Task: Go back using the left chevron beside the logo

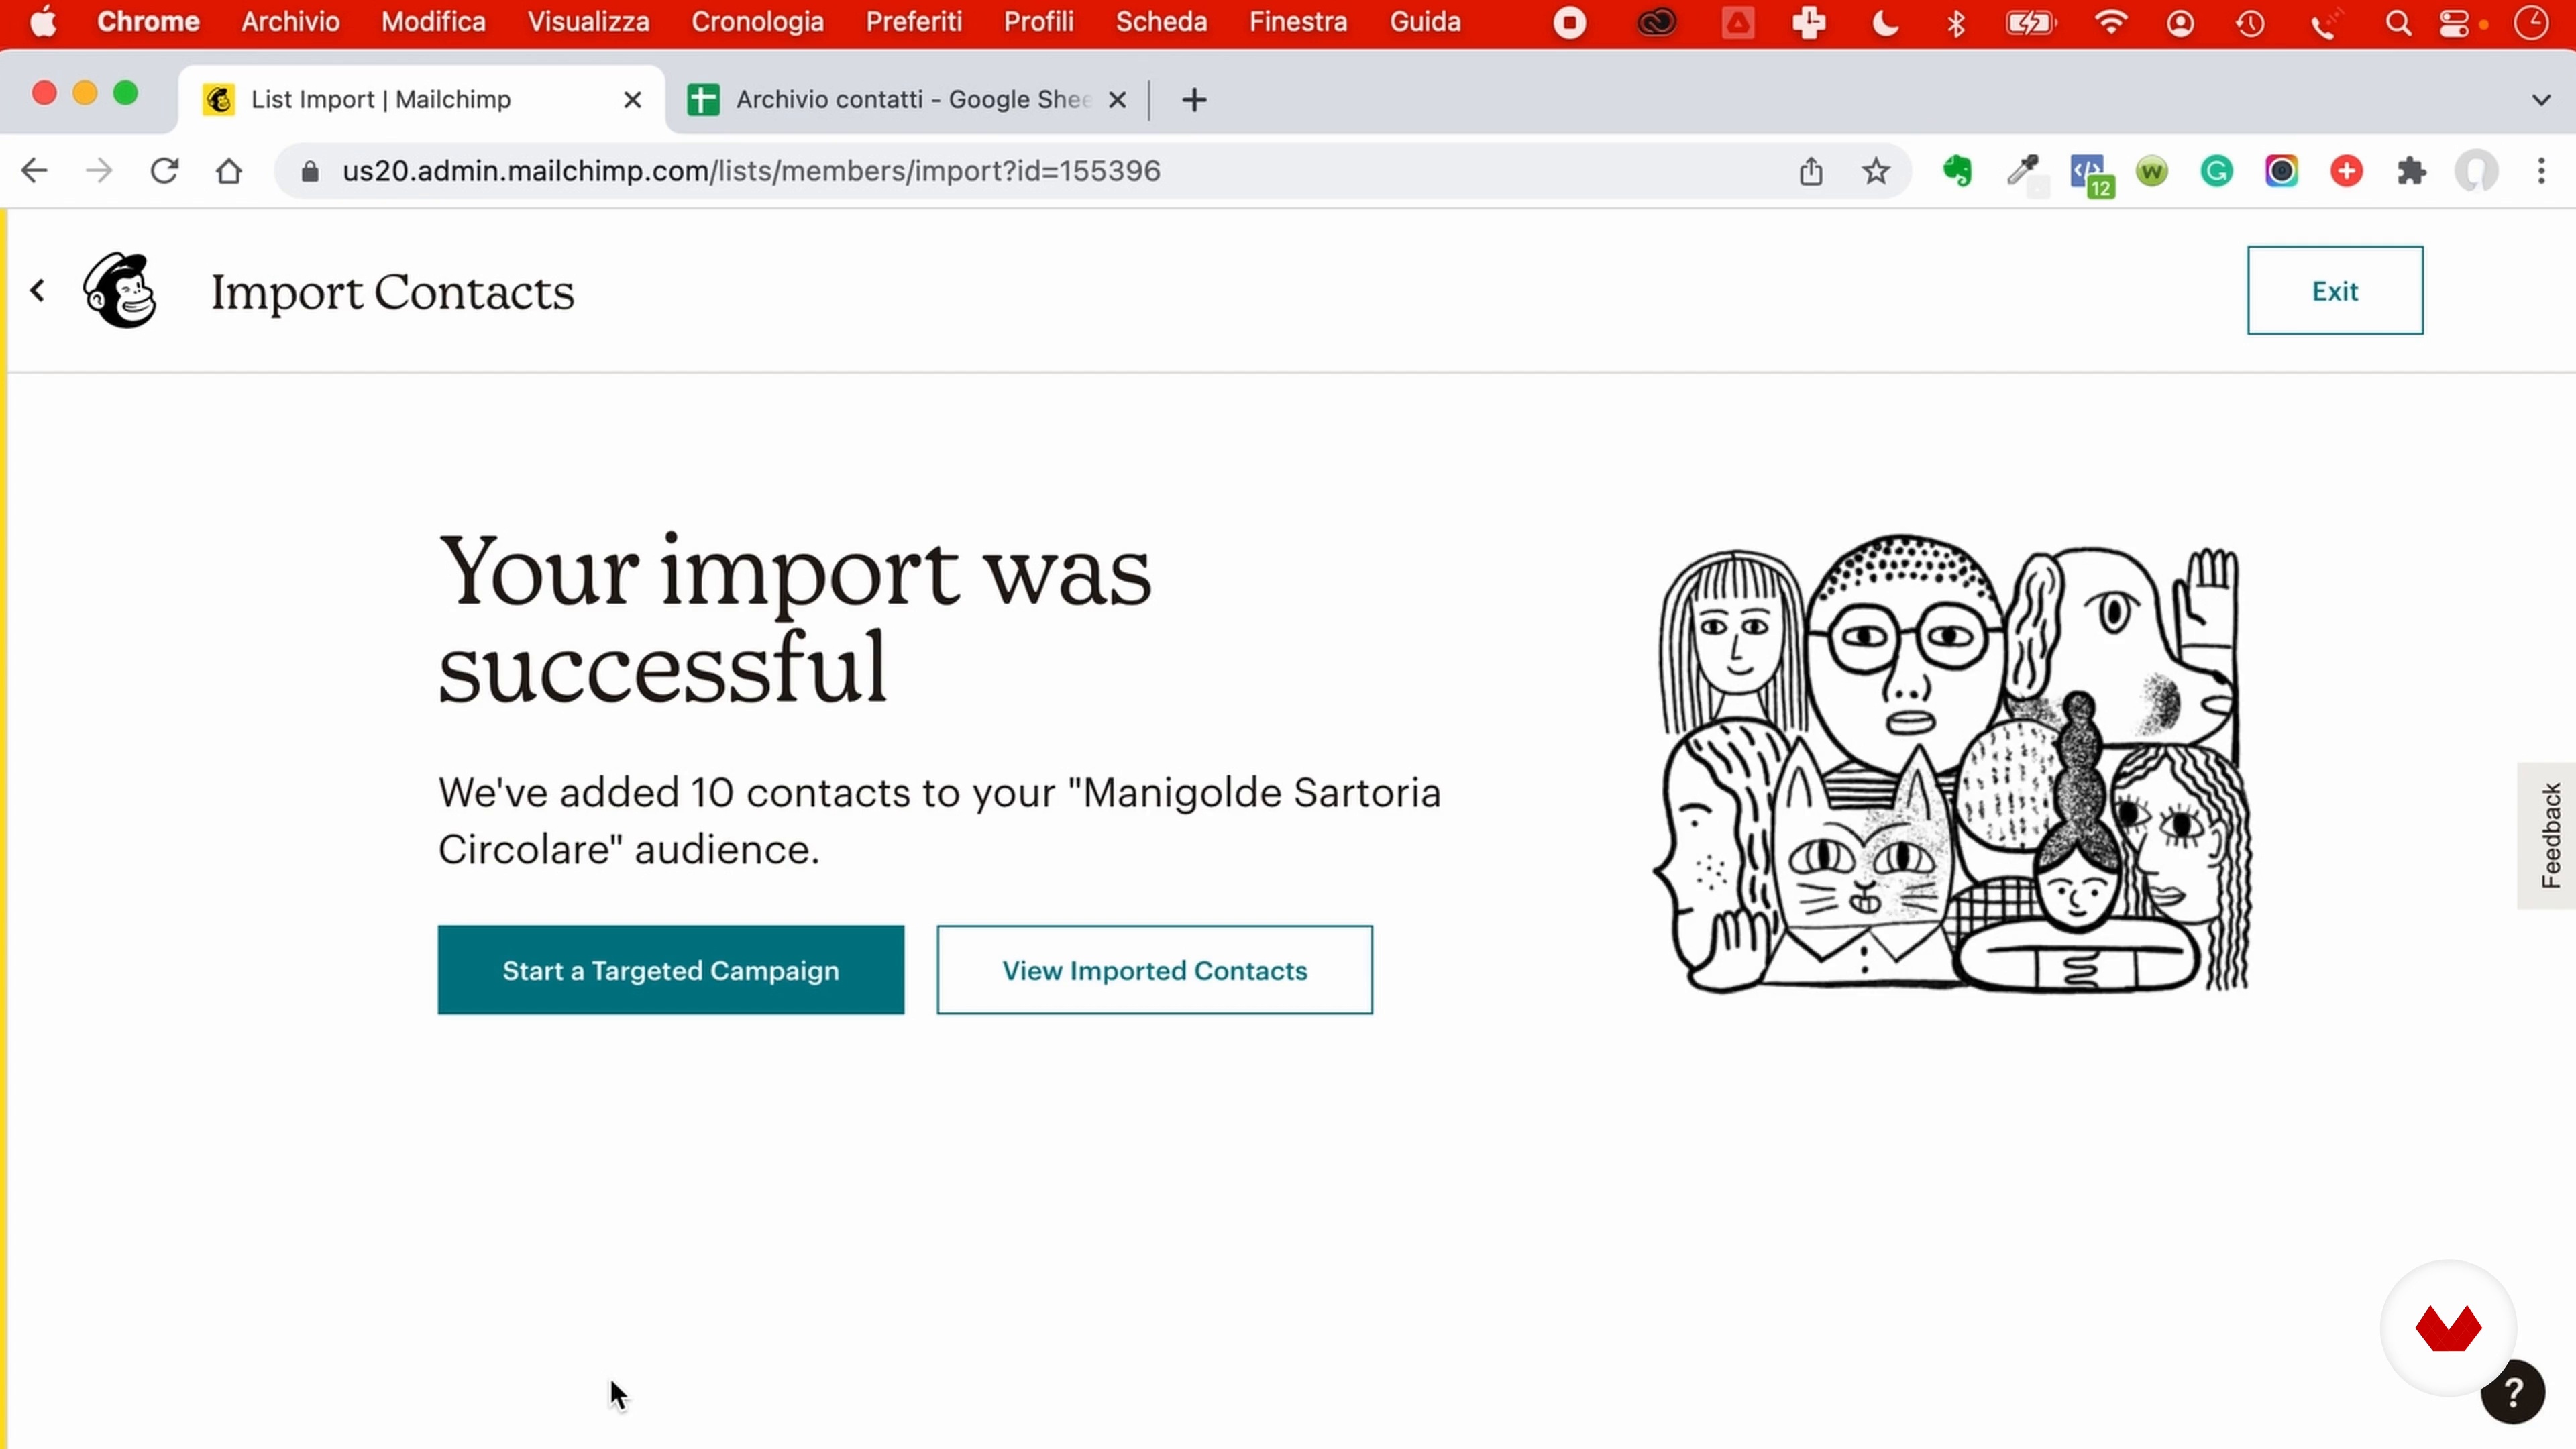Action: [38, 290]
